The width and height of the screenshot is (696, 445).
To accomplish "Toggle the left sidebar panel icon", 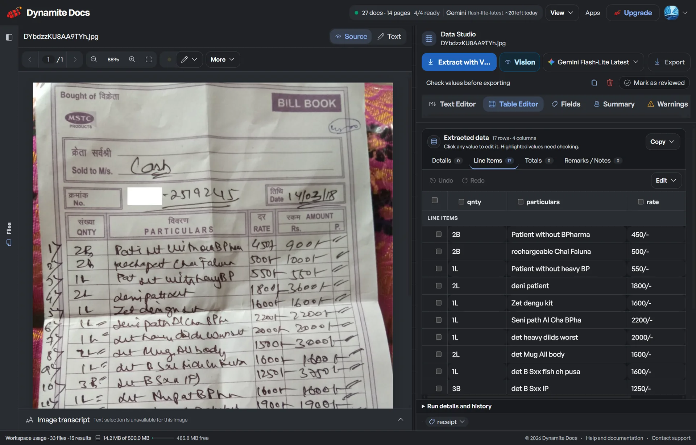I will (9, 37).
